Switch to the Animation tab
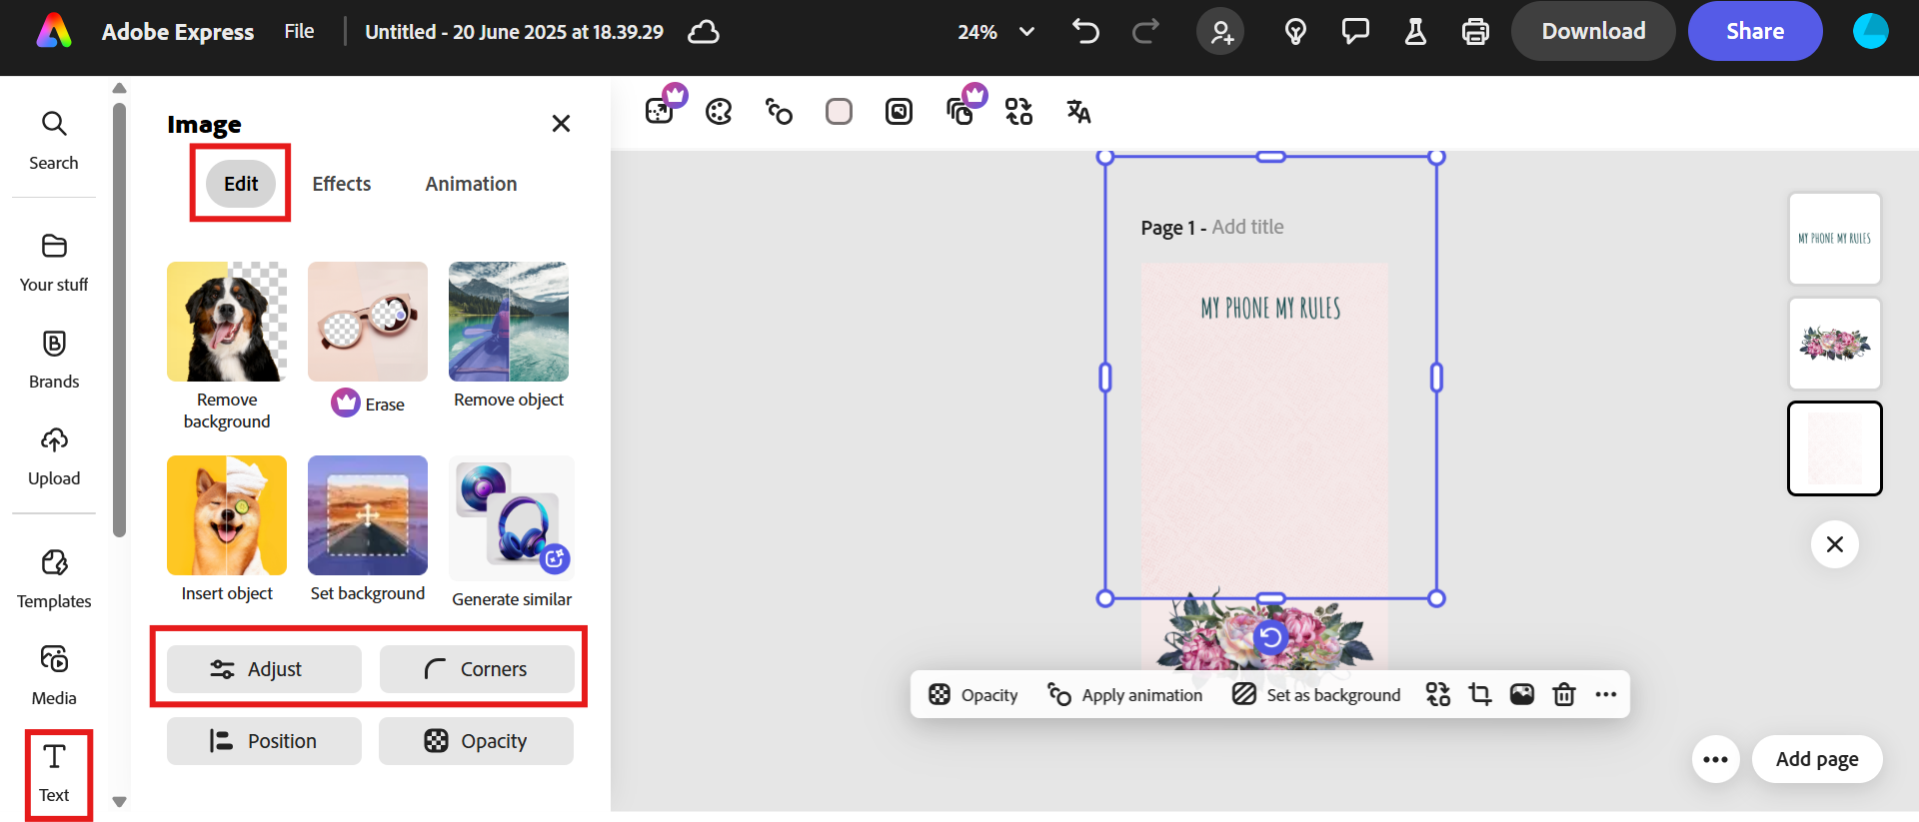Screen dimensions: 1919x822 [x=471, y=184]
